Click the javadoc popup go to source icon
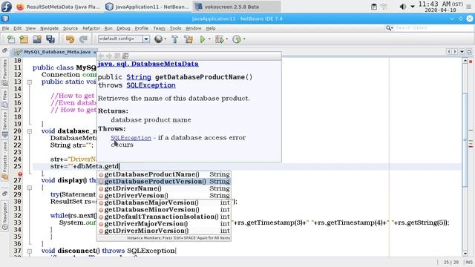475x267 pixels. tap(125, 56)
